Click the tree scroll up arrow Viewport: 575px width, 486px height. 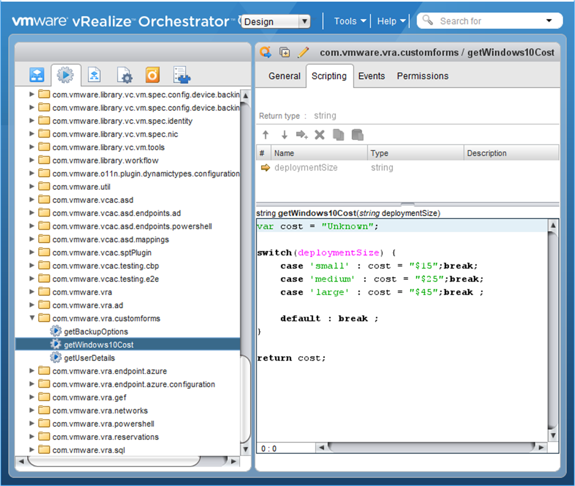click(245, 95)
